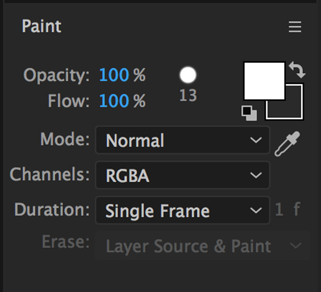Select the eyedropper color picker tool

[x=287, y=144]
